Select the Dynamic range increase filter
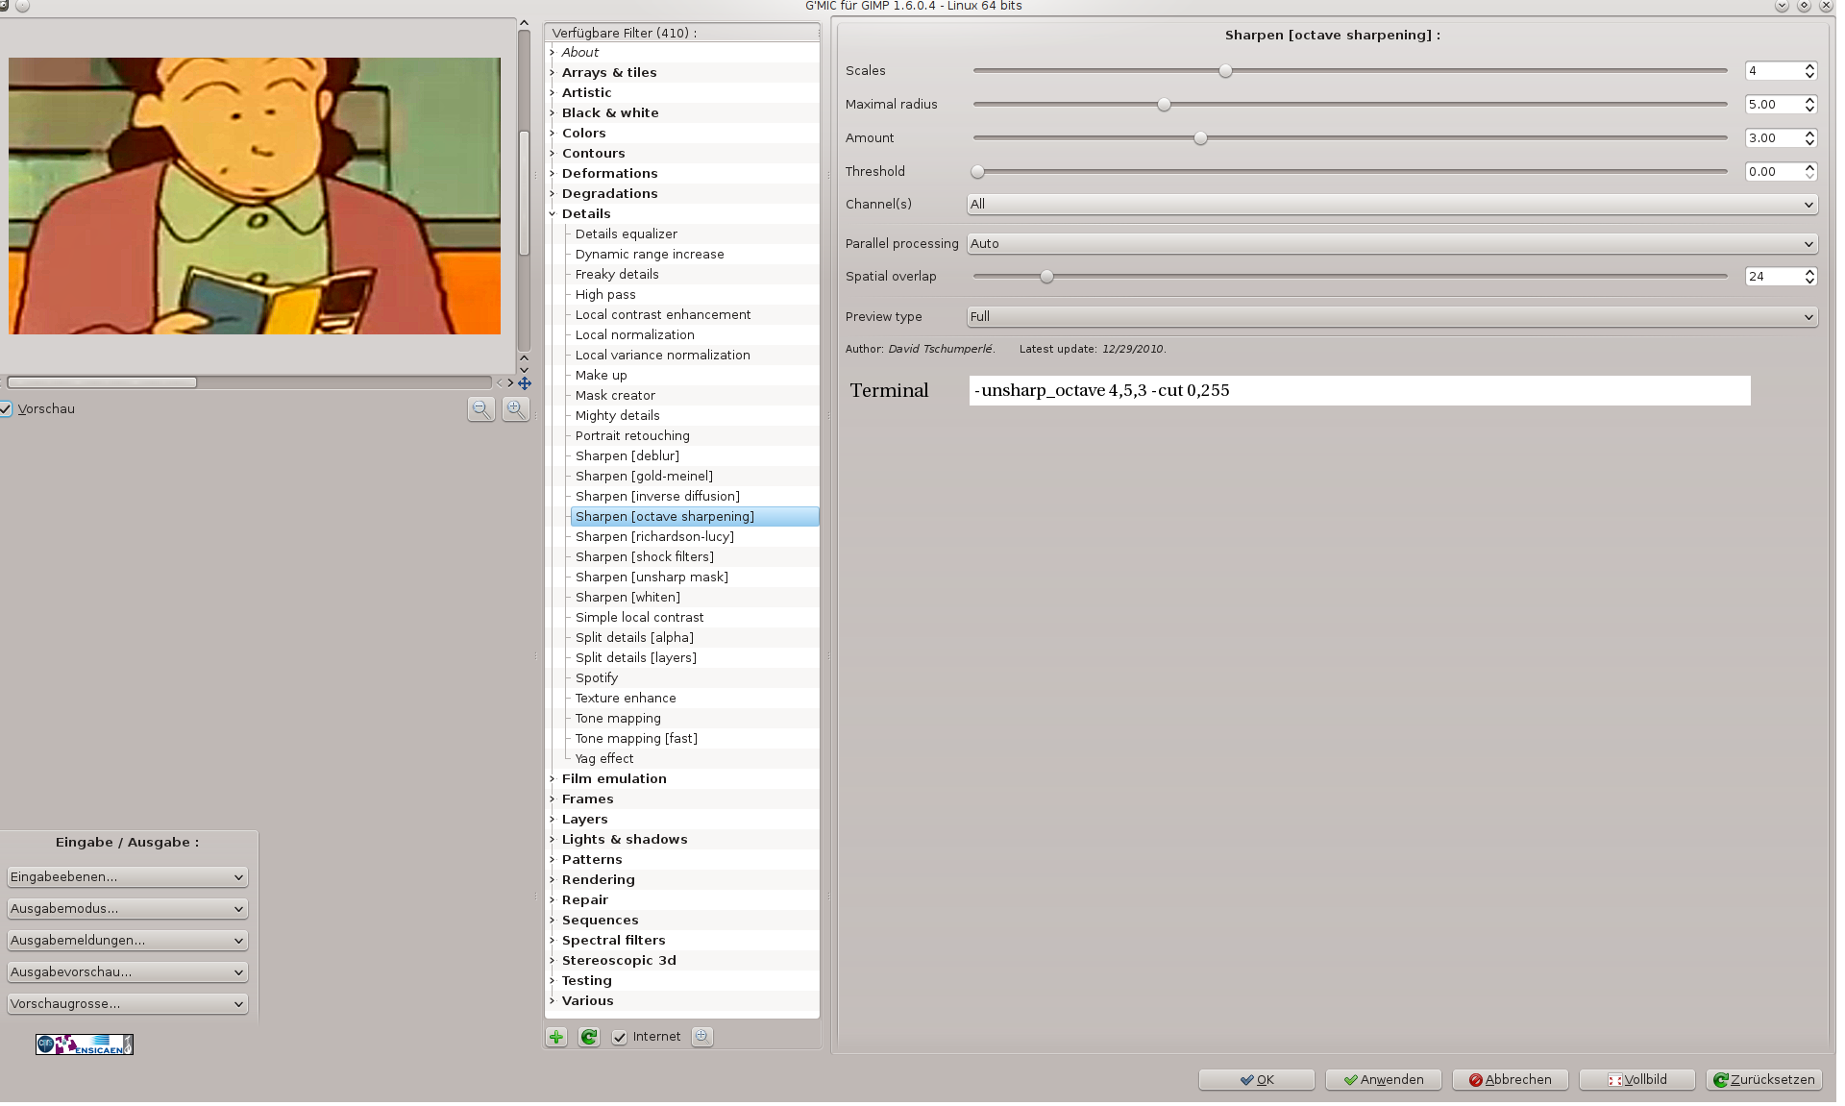 (x=650, y=255)
